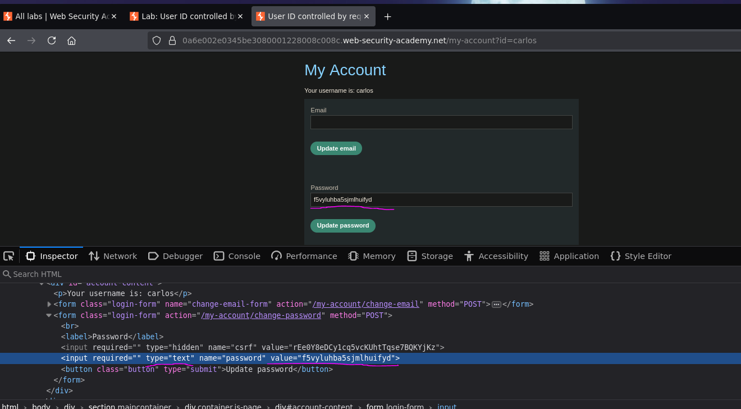Select the password input element row

[x=370, y=358]
